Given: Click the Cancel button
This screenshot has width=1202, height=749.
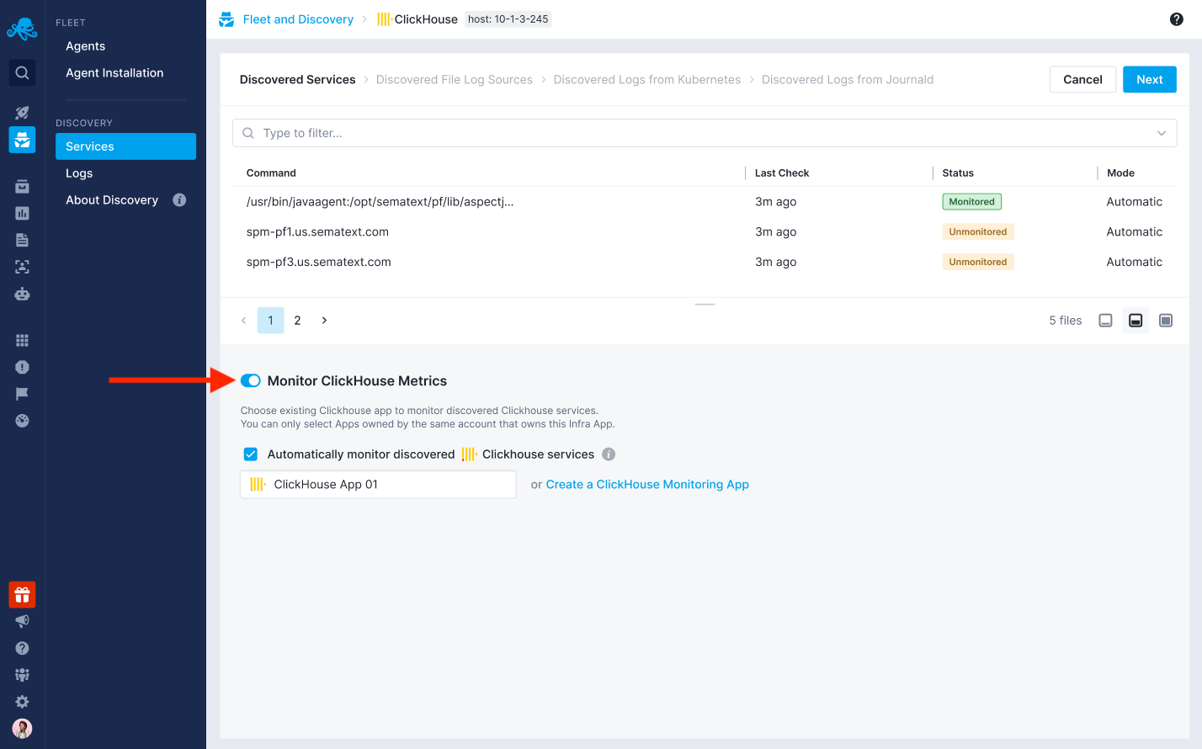Looking at the screenshot, I should click(x=1082, y=80).
